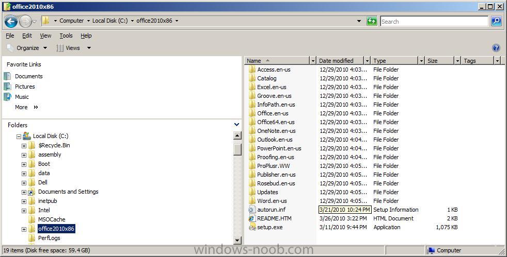Open the address bar history dropdown
This screenshot has height=257, width=507.
point(359,21)
